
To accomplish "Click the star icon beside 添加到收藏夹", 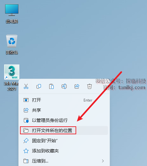I will coord(26,151).
